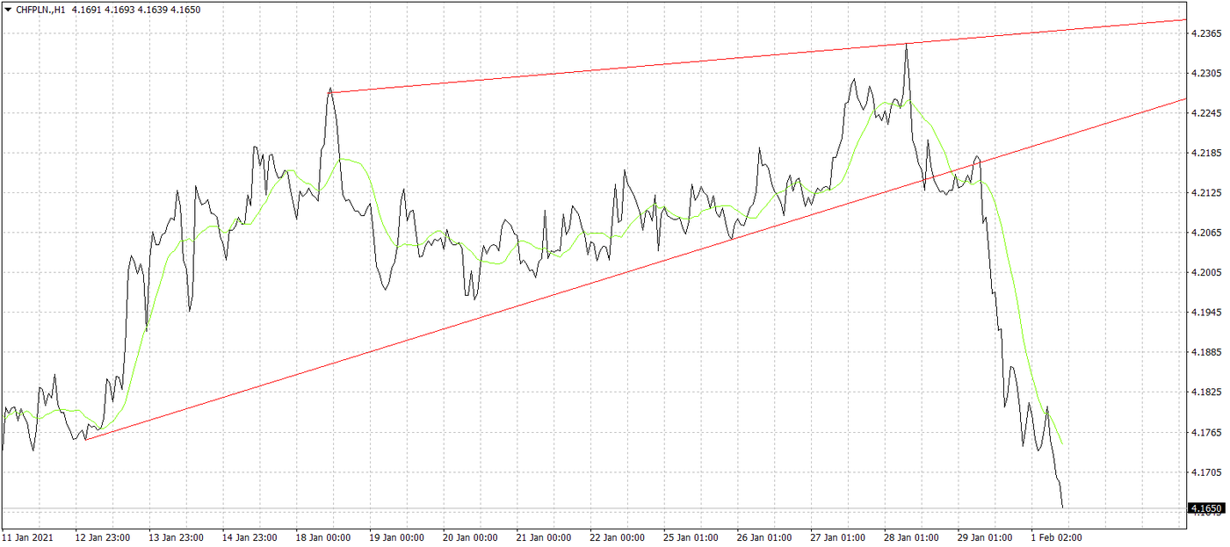This screenshot has width=1230, height=547.
Task: Click the 4.2245 label on the price axis
Action: click(x=1204, y=113)
